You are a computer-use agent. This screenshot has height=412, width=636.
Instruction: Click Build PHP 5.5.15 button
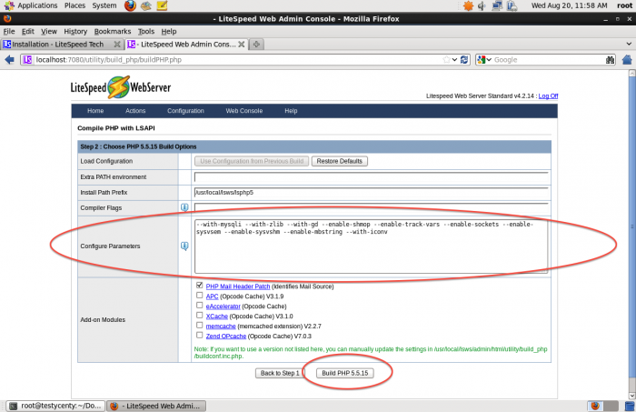pos(344,373)
